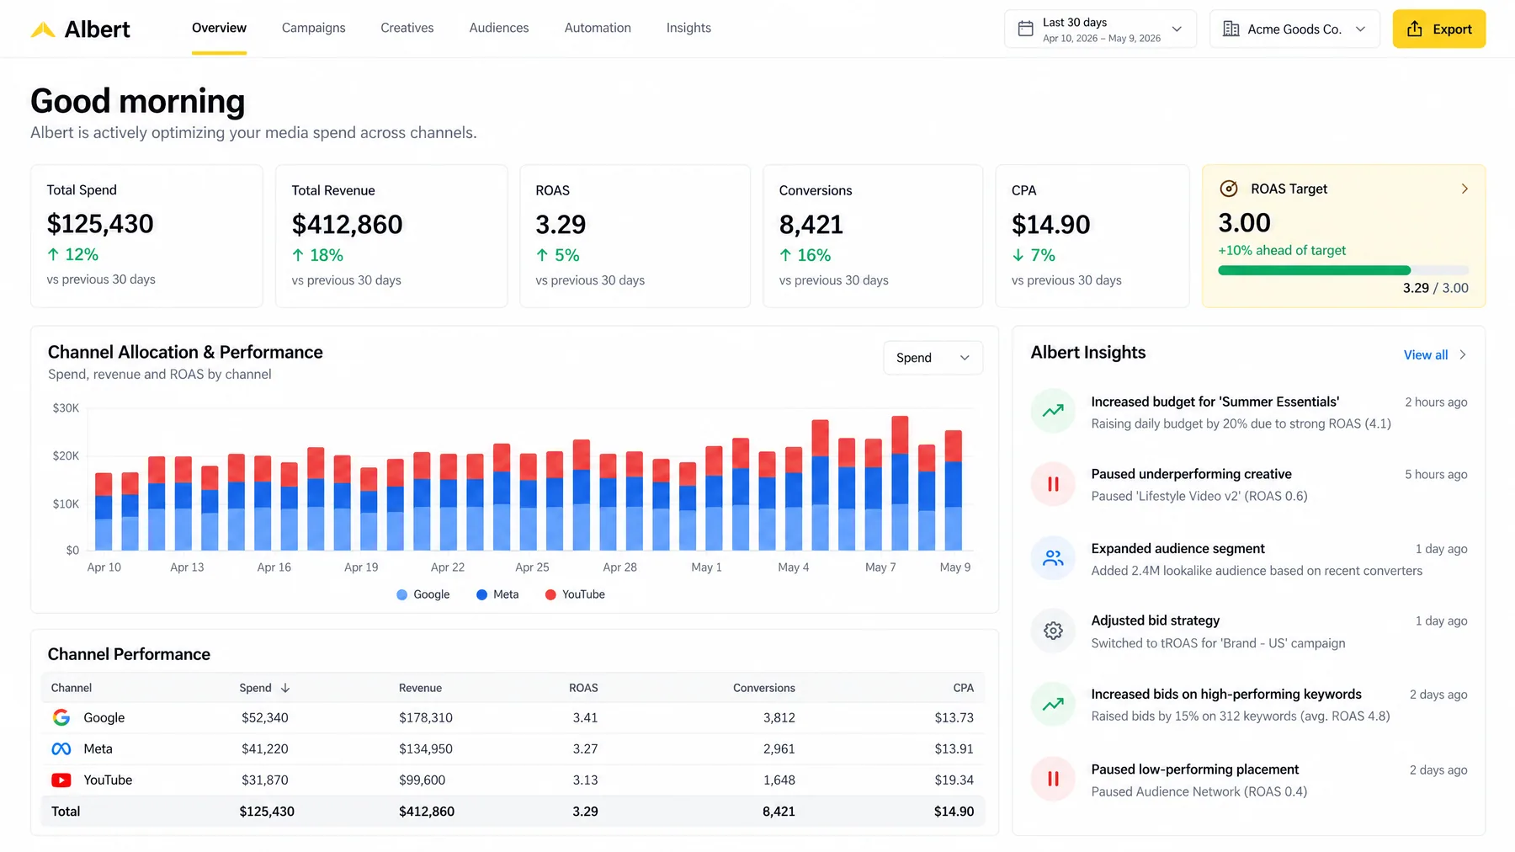1515x852 pixels.
Task: Click 'Paused low-performing placement' insight title
Action: click(1194, 769)
